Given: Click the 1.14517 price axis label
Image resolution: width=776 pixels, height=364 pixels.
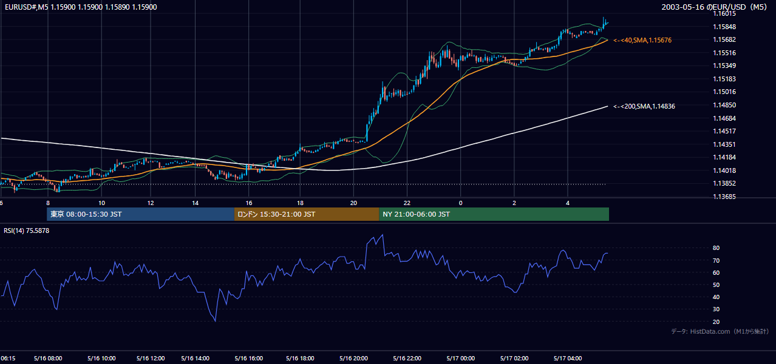Looking at the screenshot, I should point(726,131).
